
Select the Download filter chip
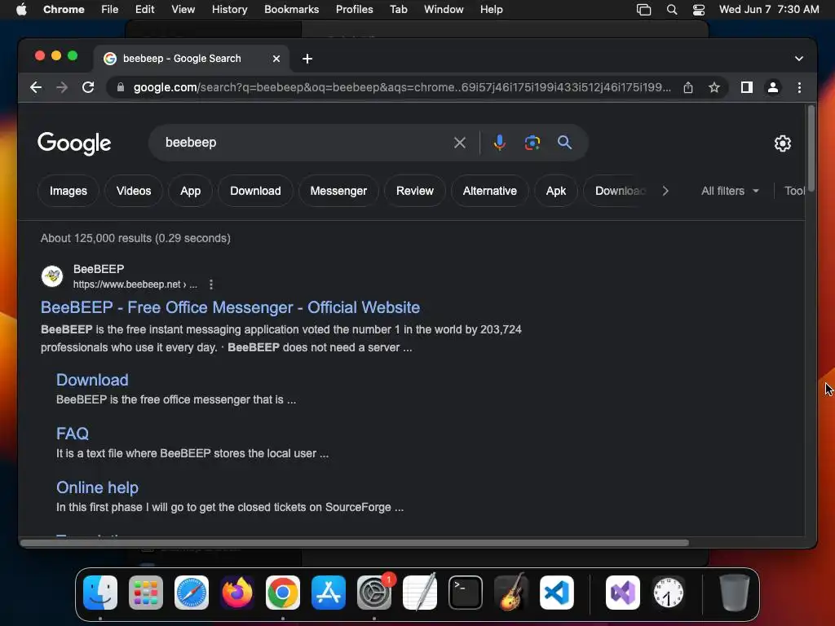click(255, 191)
